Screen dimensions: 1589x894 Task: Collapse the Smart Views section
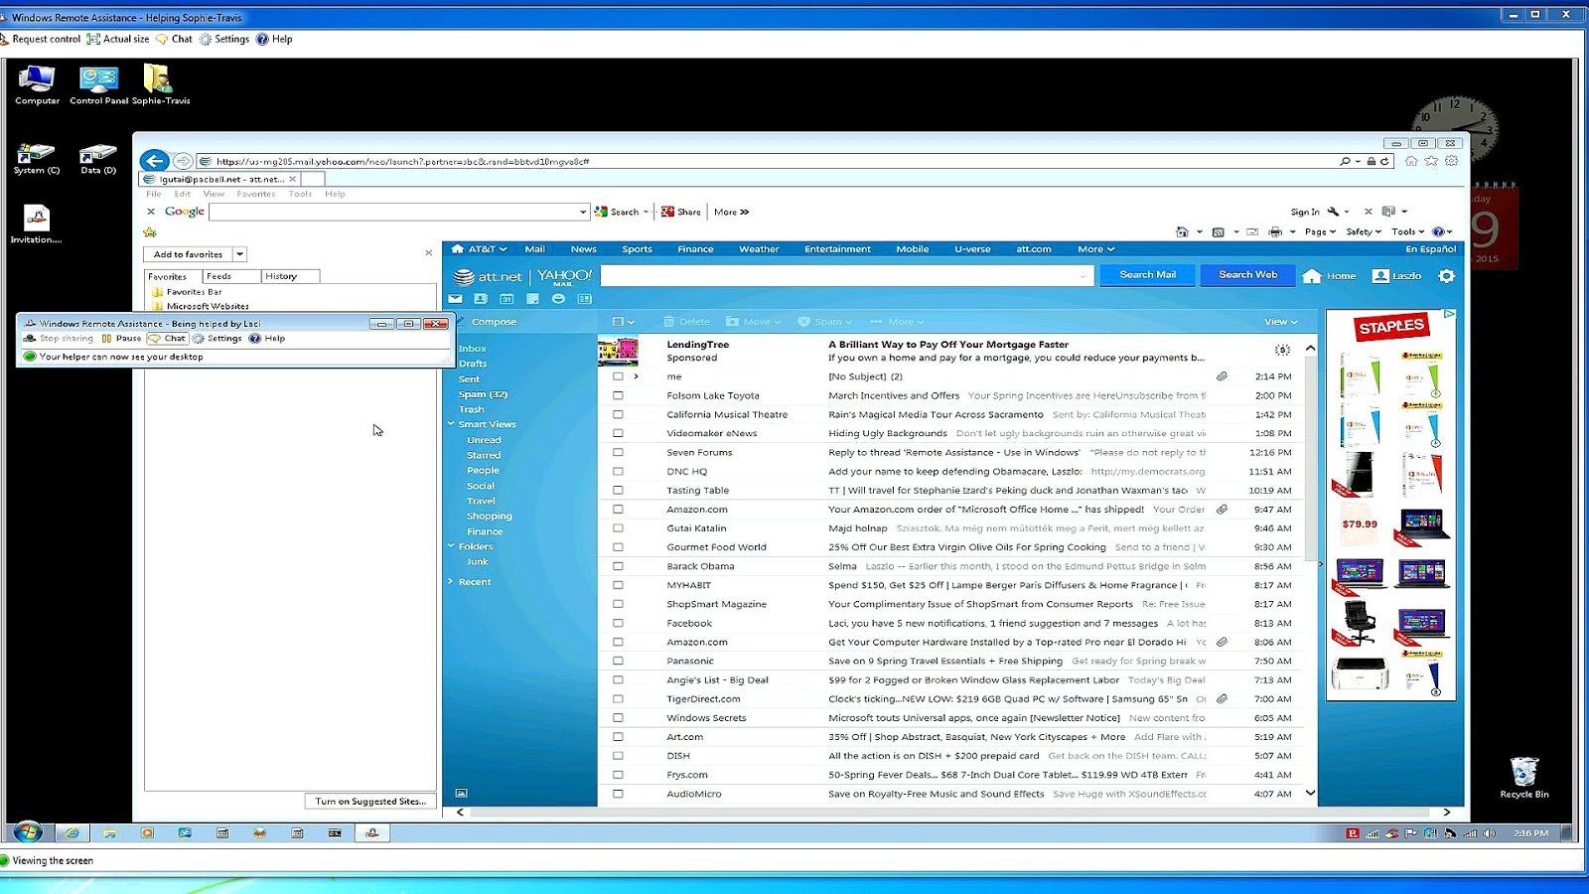coord(452,424)
